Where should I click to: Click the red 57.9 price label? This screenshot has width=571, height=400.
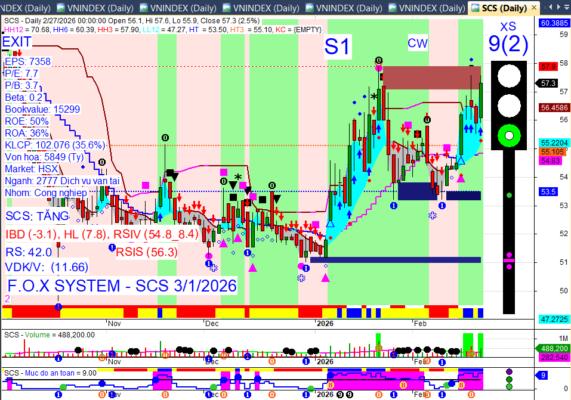548,66
